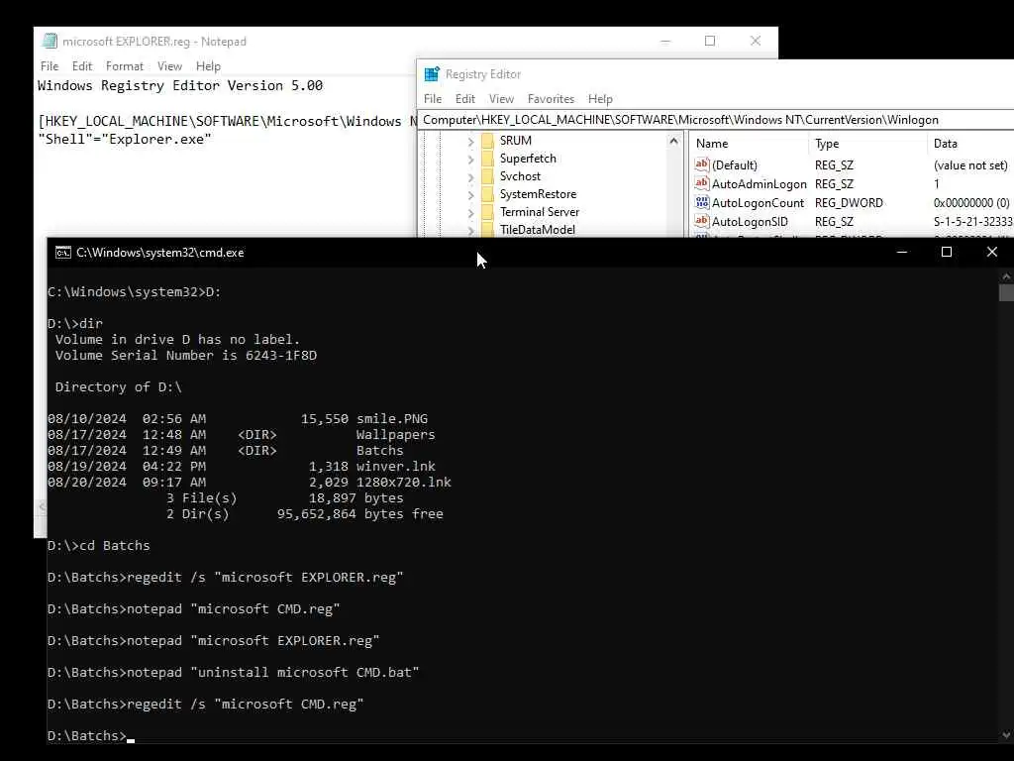Expand the SystemRestore registry key
This screenshot has width=1014, height=761.
(x=470, y=195)
